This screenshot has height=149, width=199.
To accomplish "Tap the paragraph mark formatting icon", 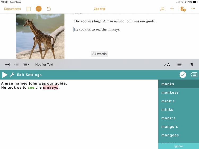I will tap(192, 65).
